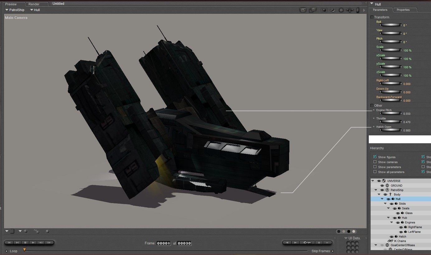Click the Render camera icon in viewport toolbar
431x255 pixels.
tap(303, 10)
